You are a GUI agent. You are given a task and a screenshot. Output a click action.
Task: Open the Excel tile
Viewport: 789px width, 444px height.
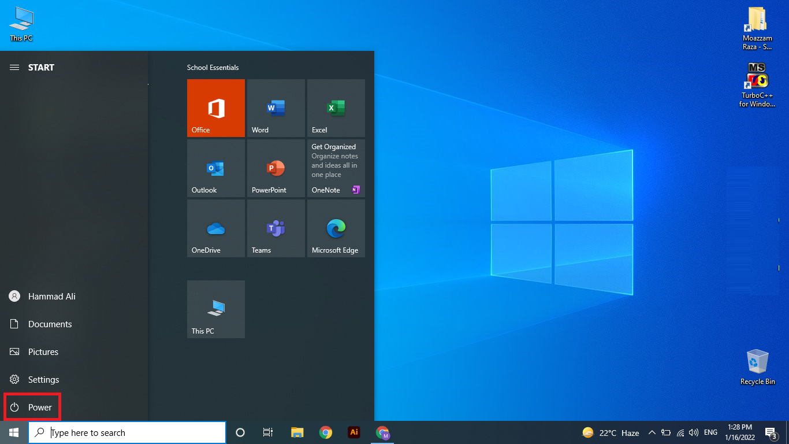[336, 108]
